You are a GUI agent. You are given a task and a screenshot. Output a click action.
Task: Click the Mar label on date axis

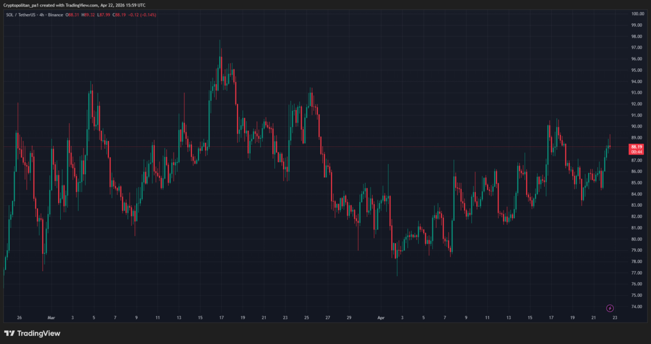tap(51, 318)
